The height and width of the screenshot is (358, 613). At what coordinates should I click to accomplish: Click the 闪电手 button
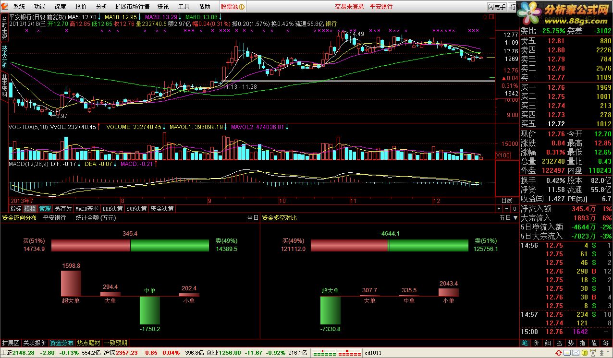click(x=497, y=7)
